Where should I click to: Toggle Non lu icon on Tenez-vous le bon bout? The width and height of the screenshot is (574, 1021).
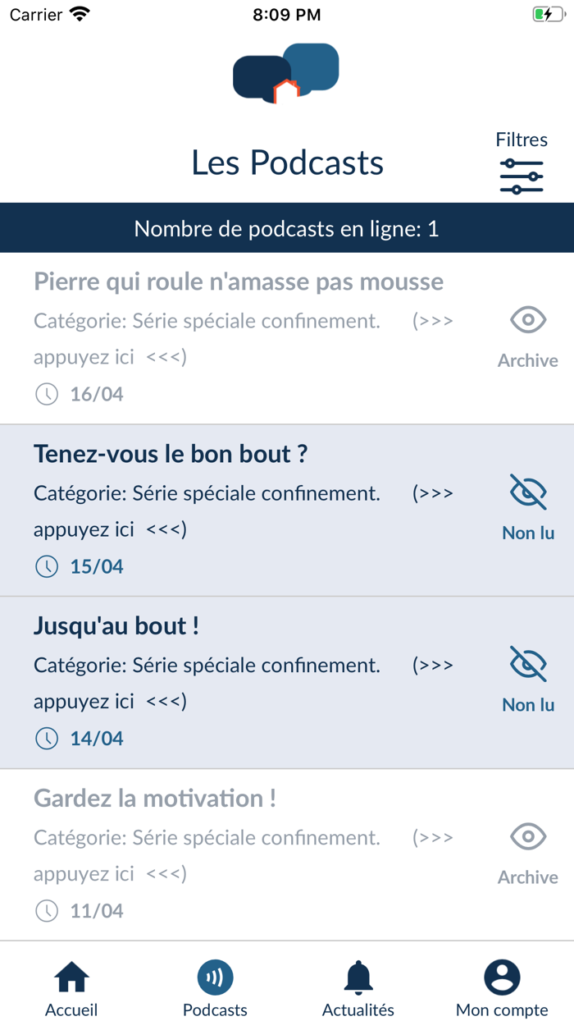[x=527, y=492]
